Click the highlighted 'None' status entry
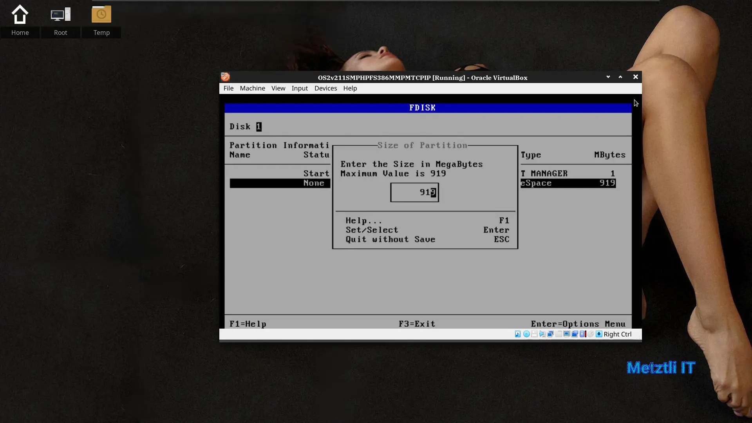 click(x=314, y=183)
